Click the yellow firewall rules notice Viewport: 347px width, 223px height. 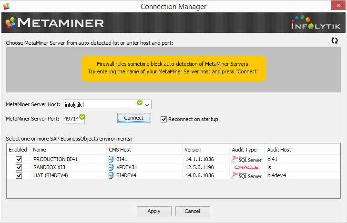pos(173,68)
